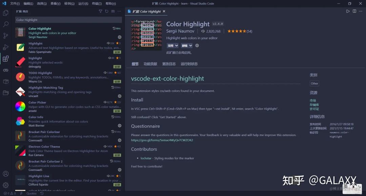This screenshot has width=366, height=196.
Task: Open the Manage gear in activity bar
Action: (6, 185)
